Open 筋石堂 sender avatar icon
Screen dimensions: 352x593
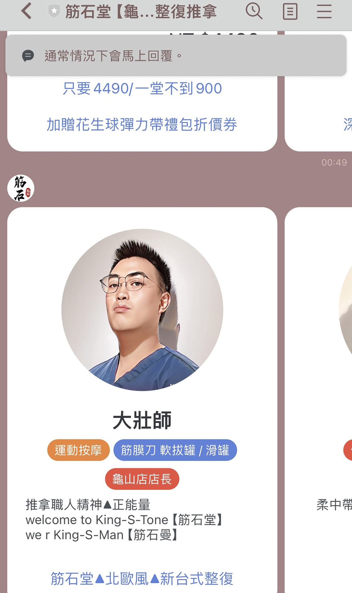pos(21,188)
